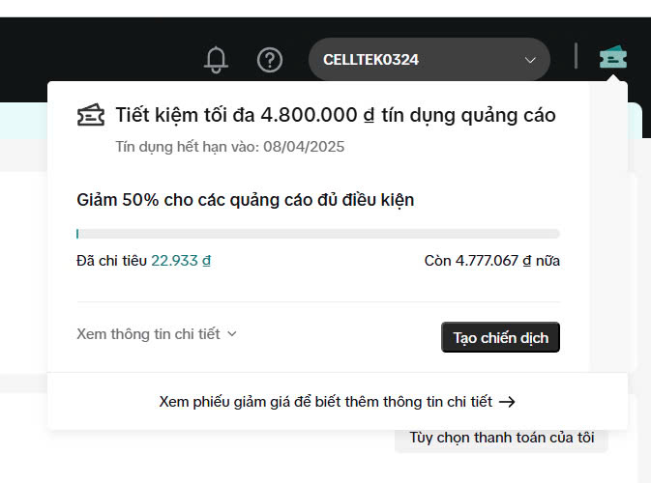Open Xem phiếu giảm giá để biết thêm link

tap(338, 402)
